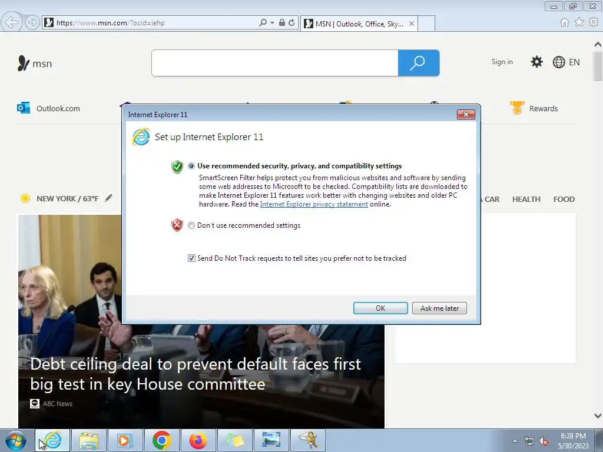Toggle Send Do Not Track requests checkbox
The width and height of the screenshot is (603, 452).
click(191, 258)
